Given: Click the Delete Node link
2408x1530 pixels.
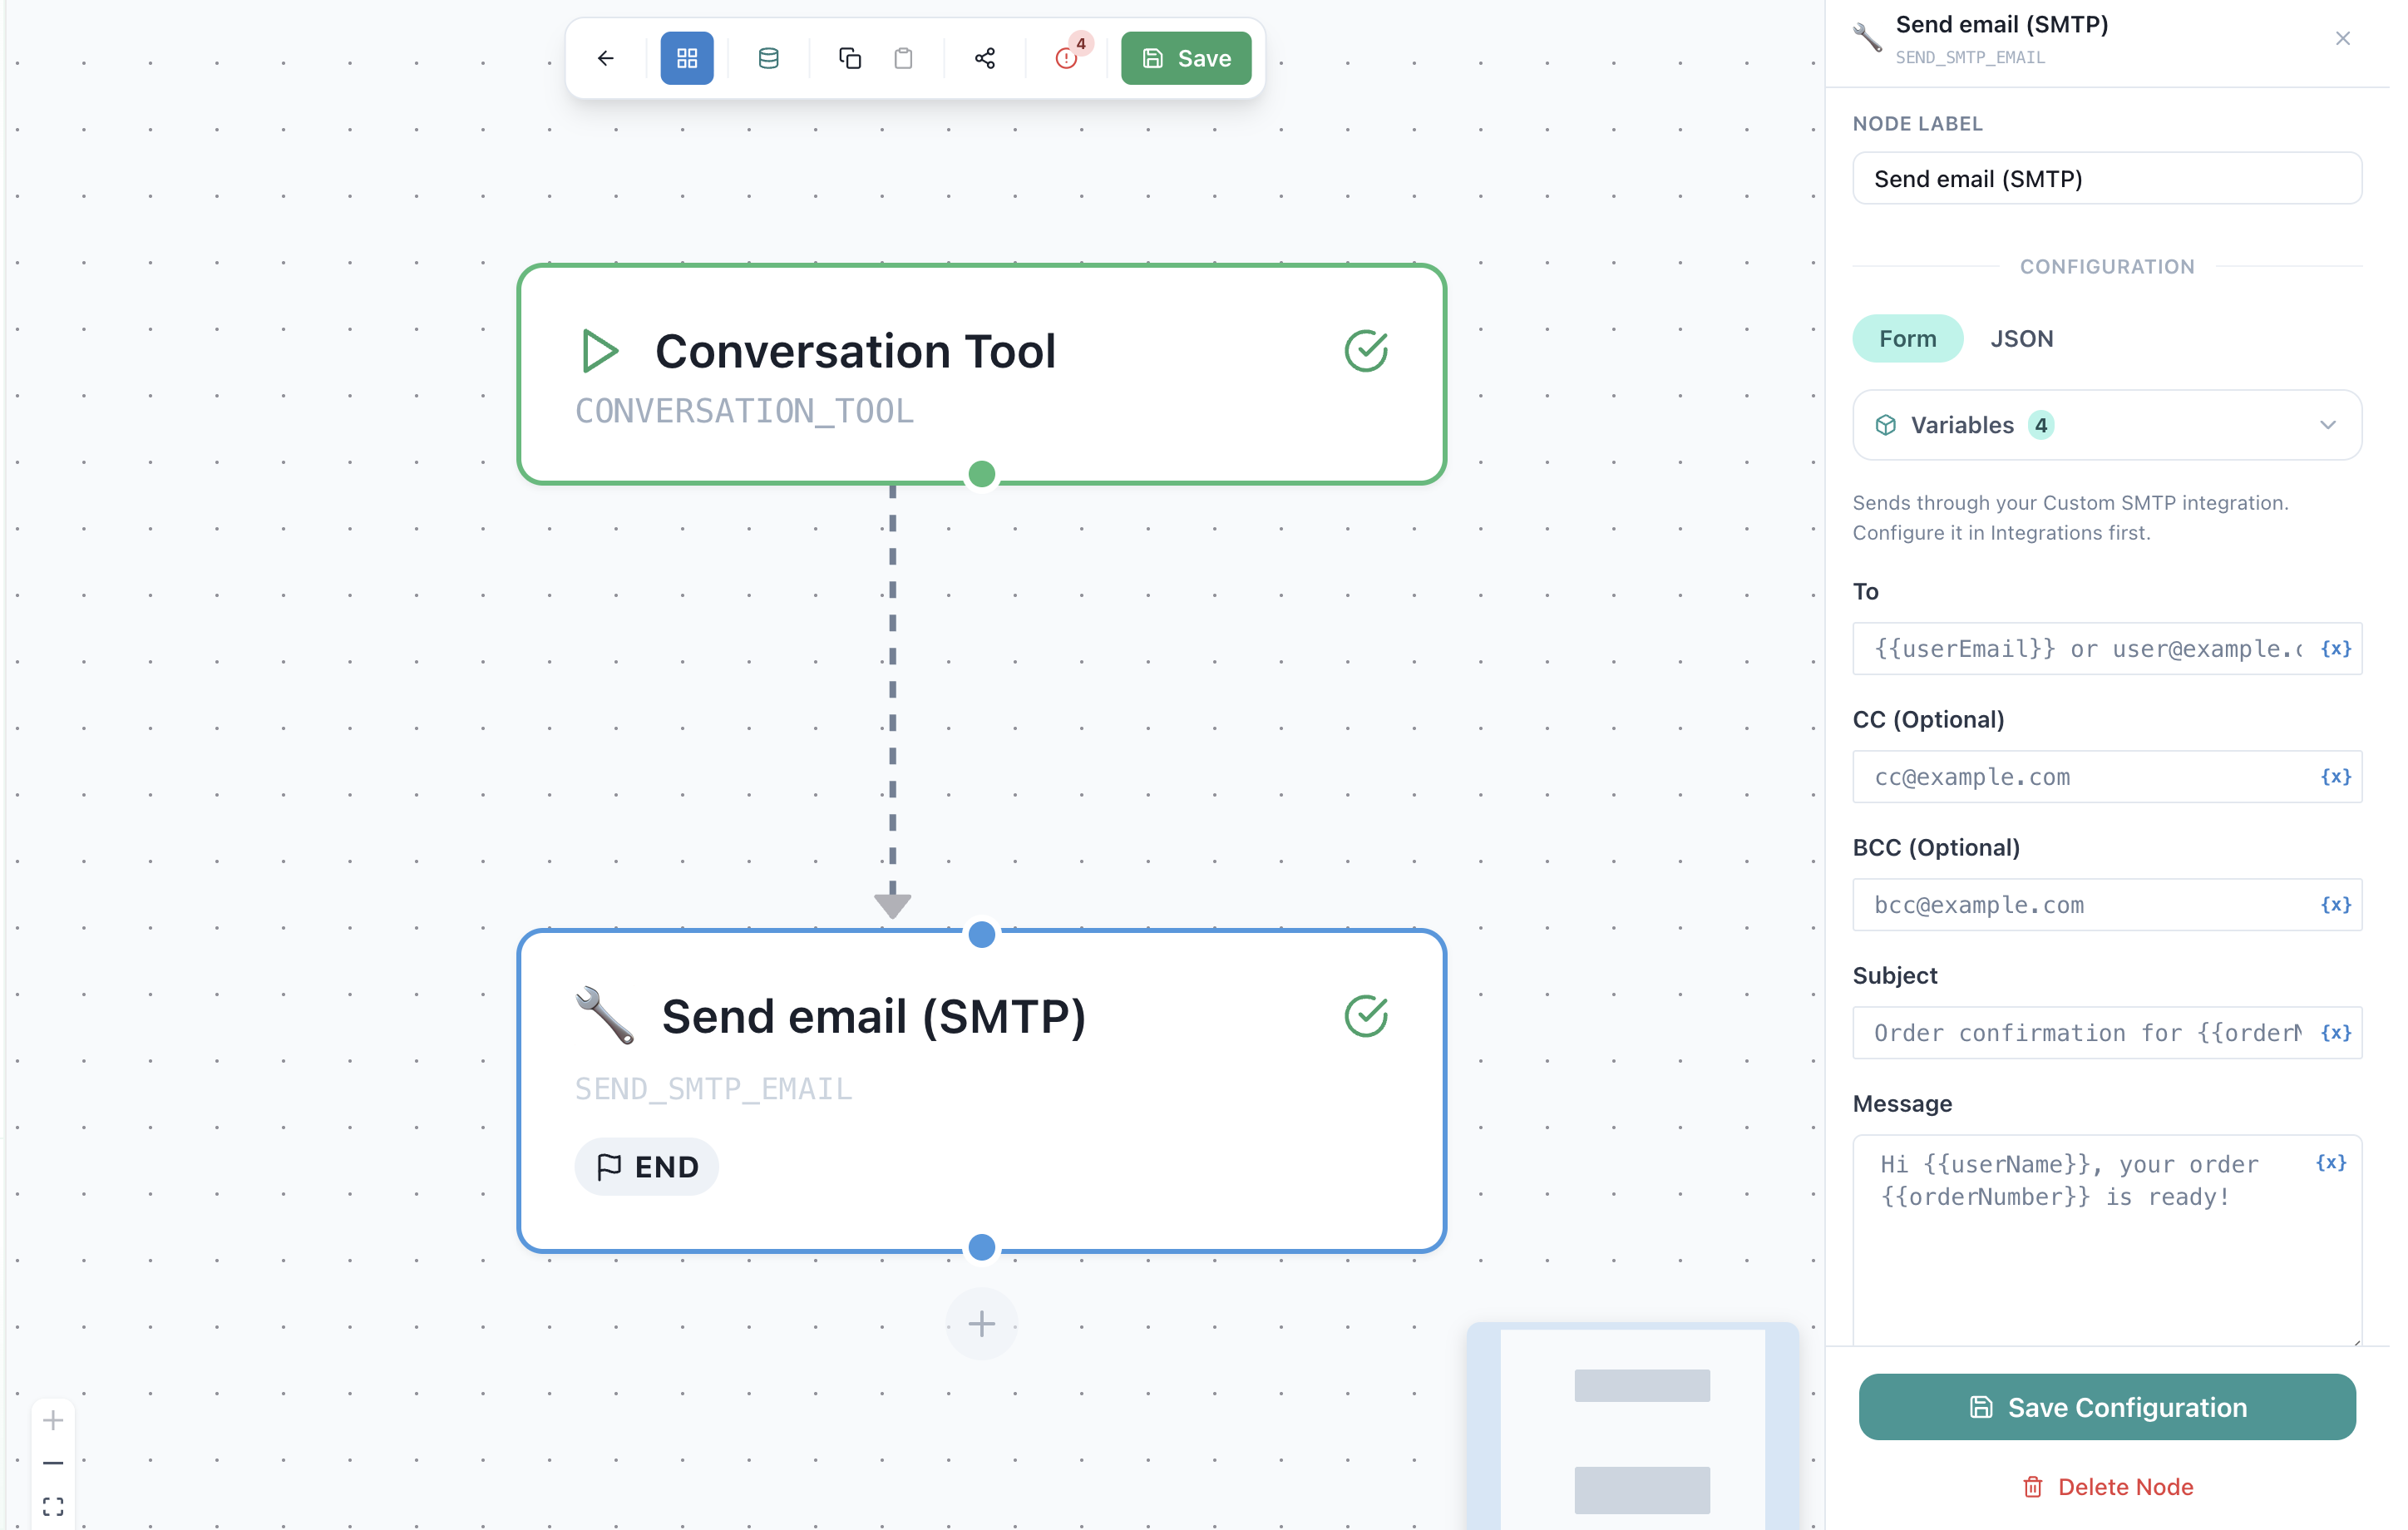Looking at the screenshot, I should tap(2107, 1487).
